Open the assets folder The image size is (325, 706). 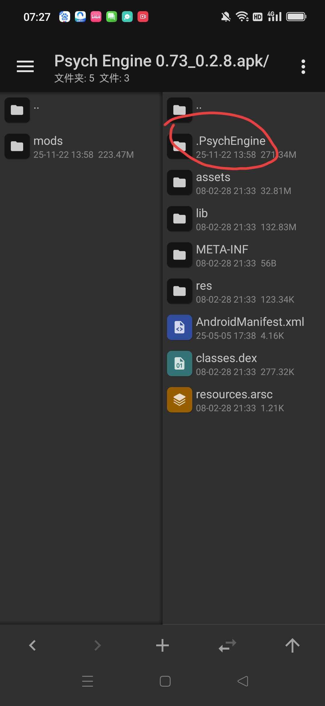point(213,183)
